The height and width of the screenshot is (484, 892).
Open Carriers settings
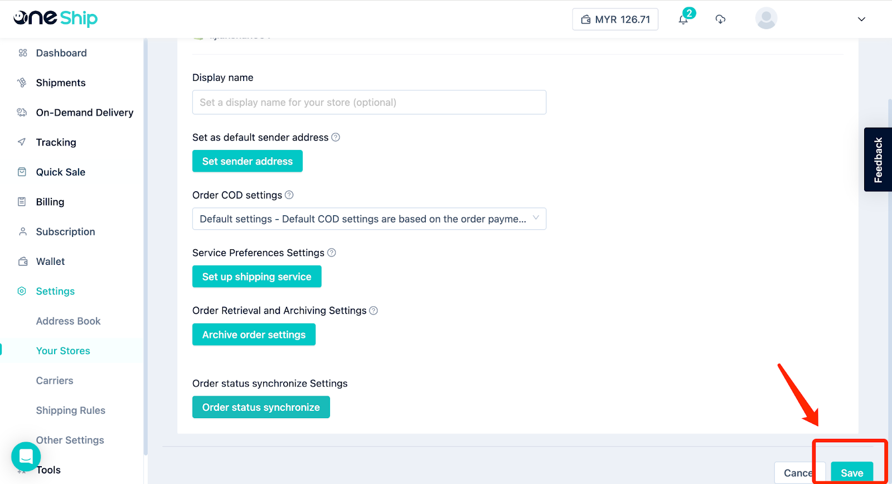(x=55, y=381)
